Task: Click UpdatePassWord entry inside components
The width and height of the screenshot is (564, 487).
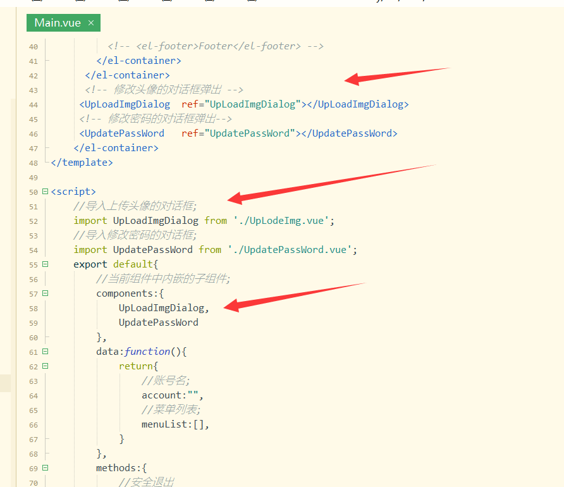Action: pyautogui.click(x=158, y=323)
